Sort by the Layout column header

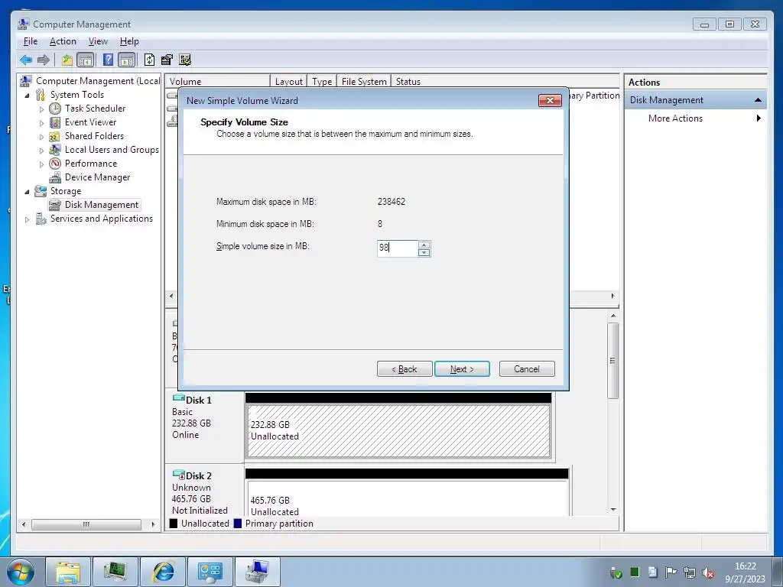pyautogui.click(x=288, y=81)
